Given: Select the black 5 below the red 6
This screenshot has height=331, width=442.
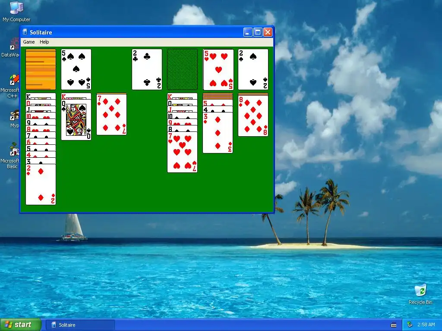Looking at the screenshot, I should coord(41,148).
